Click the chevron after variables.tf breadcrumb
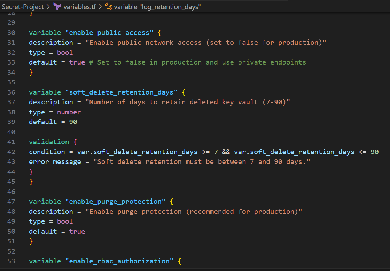The width and height of the screenshot is (390, 271). (100, 7)
